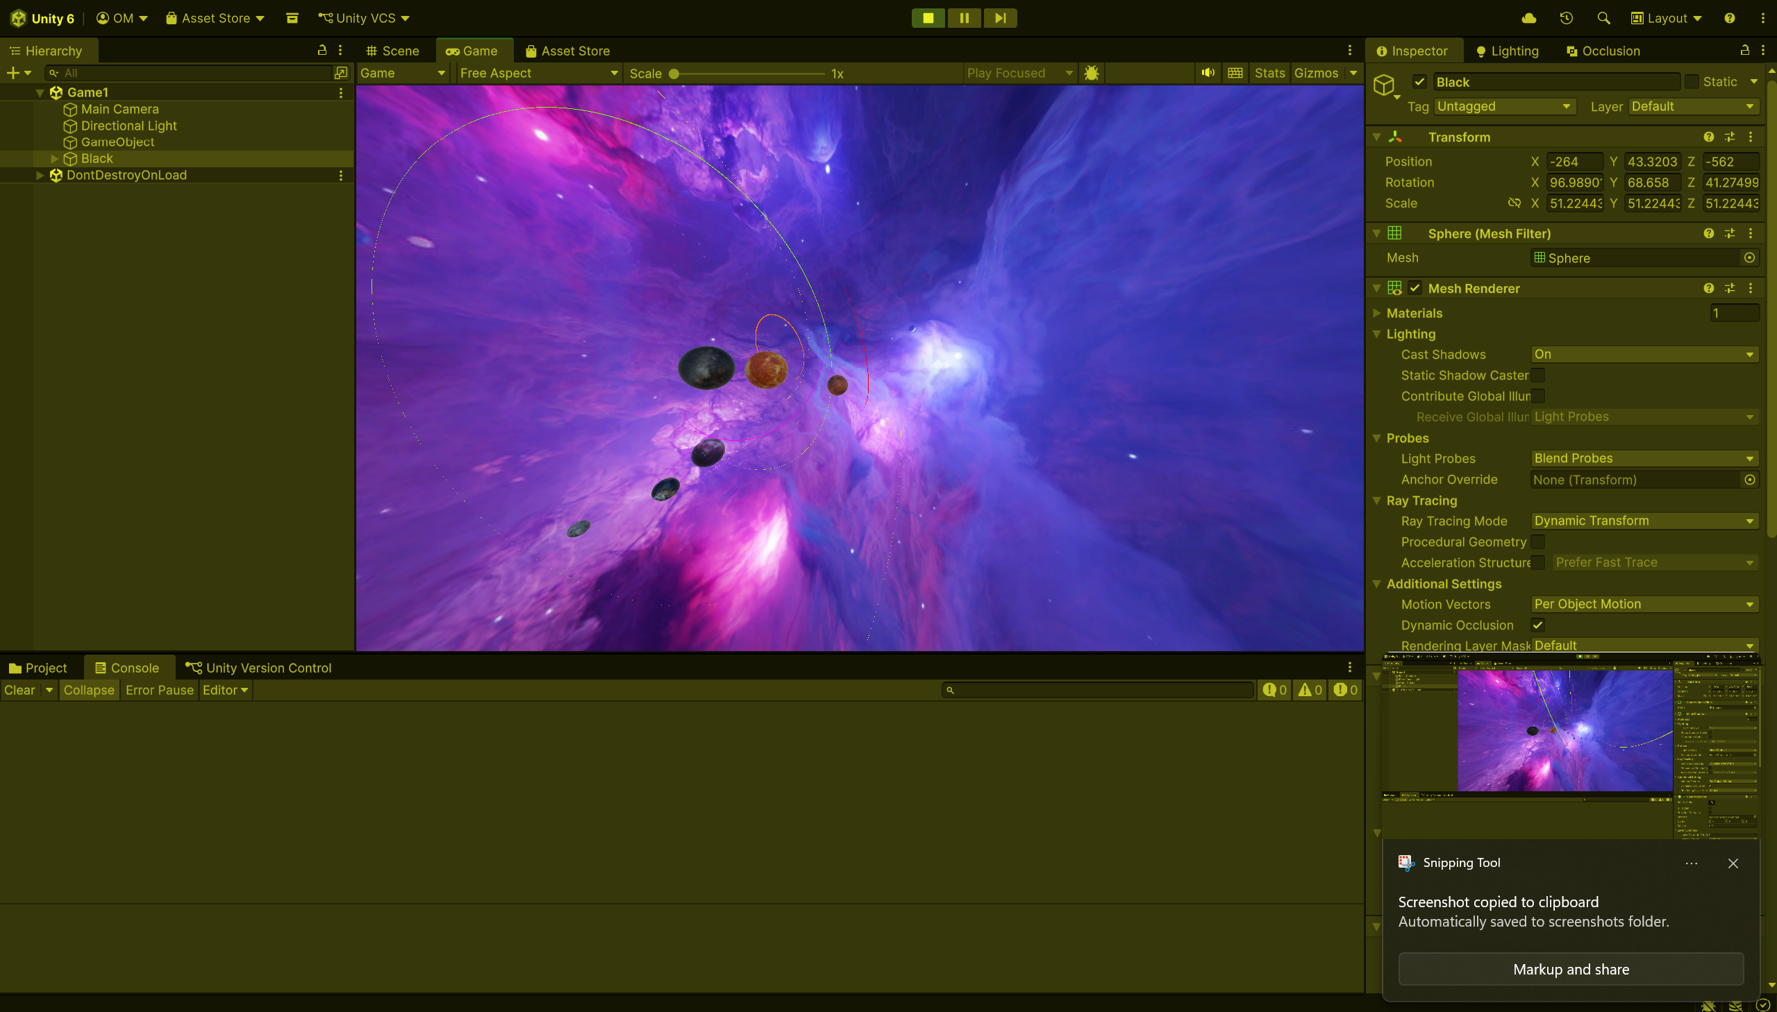
Task: Open the global Search icon
Action: pyautogui.click(x=1603, y=18)
